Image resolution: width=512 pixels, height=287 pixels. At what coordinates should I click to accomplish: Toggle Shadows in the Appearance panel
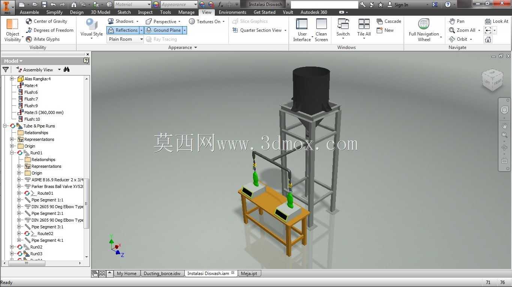click(121, 21)
